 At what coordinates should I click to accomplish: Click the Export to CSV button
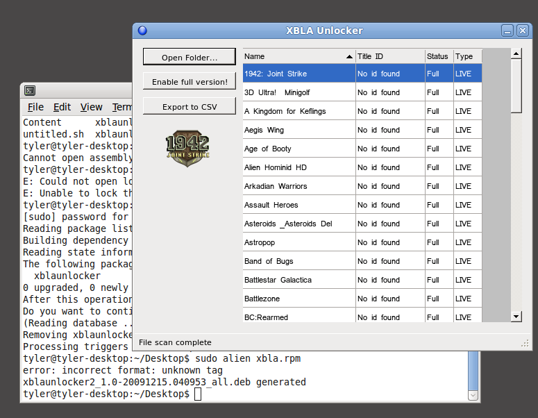pos(189,106)
